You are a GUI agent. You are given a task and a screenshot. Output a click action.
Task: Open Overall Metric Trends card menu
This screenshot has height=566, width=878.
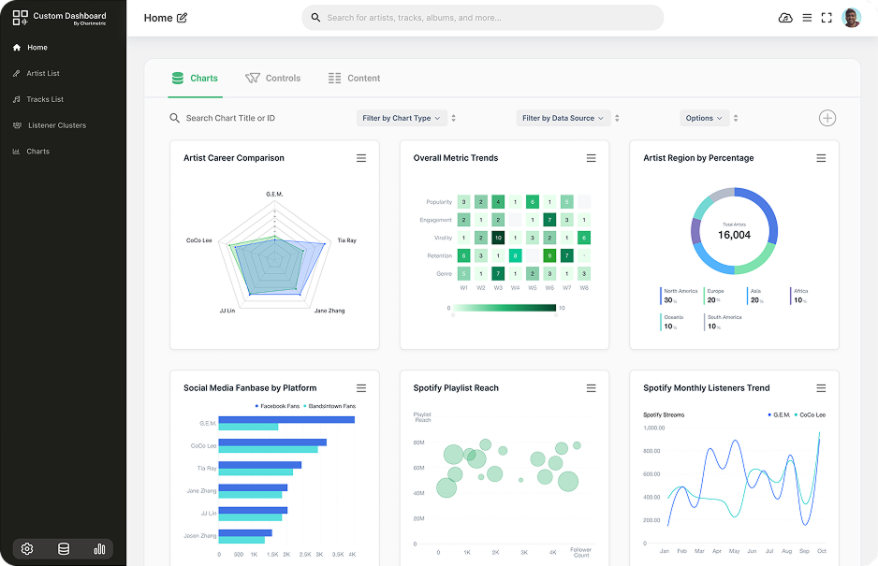coord(591,158)
